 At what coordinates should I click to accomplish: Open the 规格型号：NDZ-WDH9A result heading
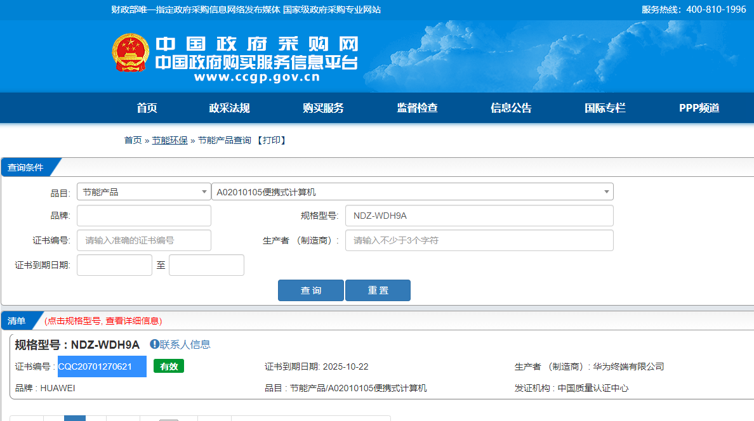(77, 344)
